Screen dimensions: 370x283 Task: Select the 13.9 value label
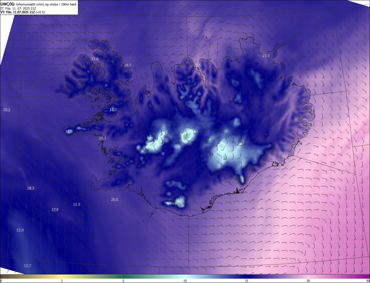click(20, 230)
